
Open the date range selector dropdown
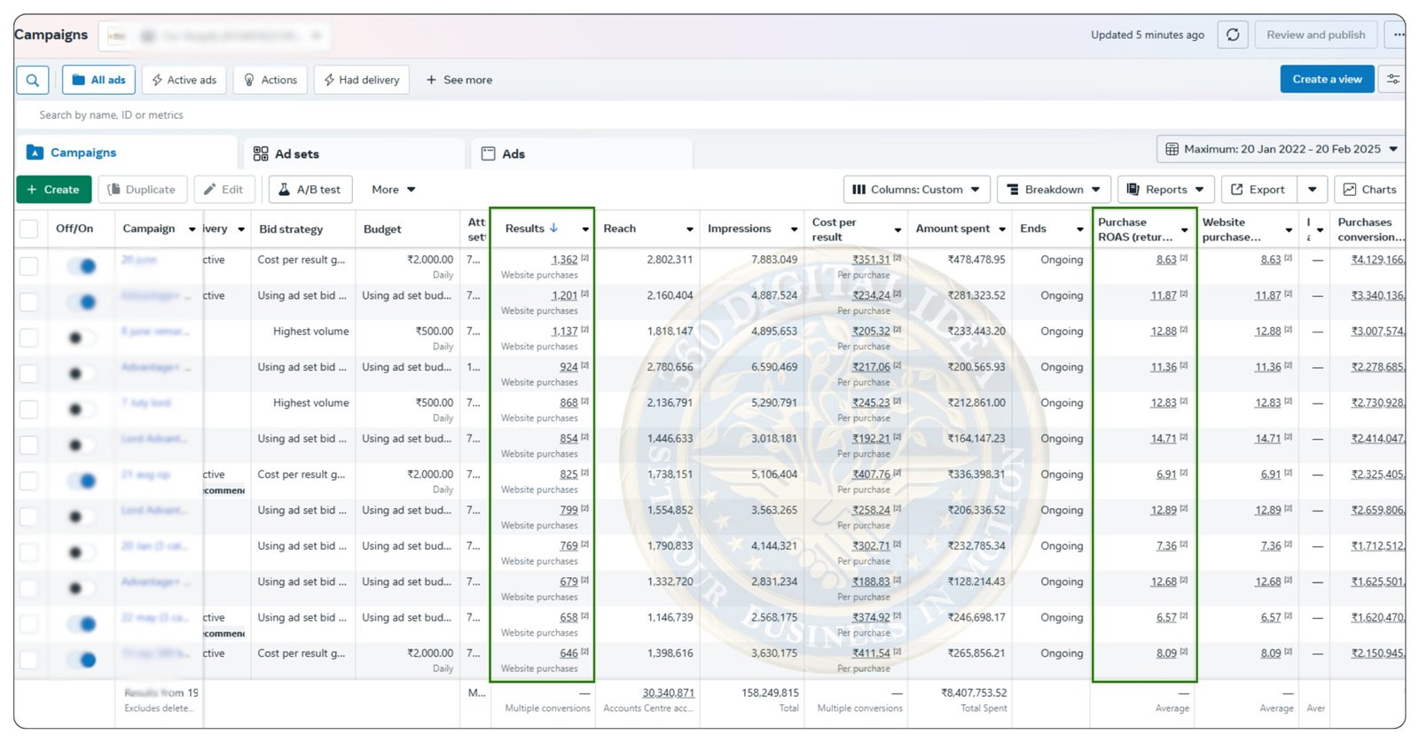pyautogui.click(x=1281, y=149)
